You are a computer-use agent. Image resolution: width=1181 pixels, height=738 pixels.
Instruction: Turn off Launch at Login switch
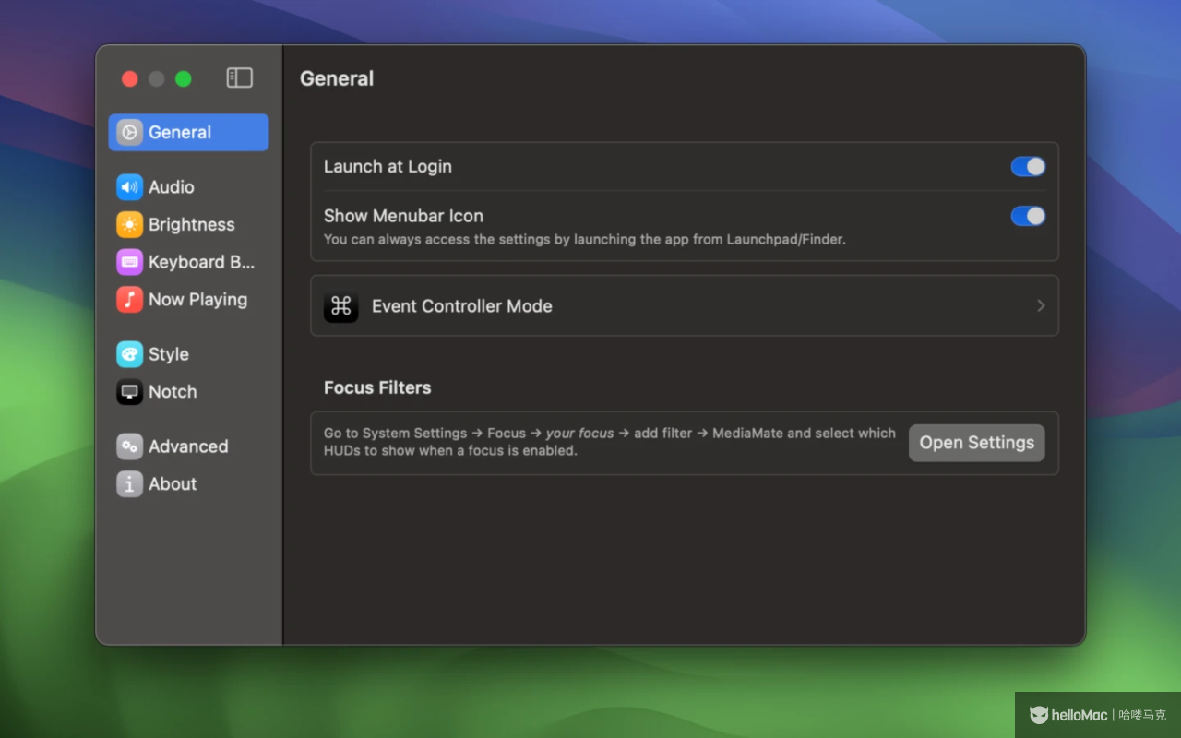tap(1028, 166)
